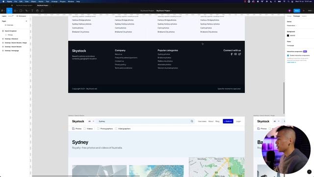Screen dimensions: 314x177
Task: Click the Wi-Fi status icon
Action: (x=284, y=1)
